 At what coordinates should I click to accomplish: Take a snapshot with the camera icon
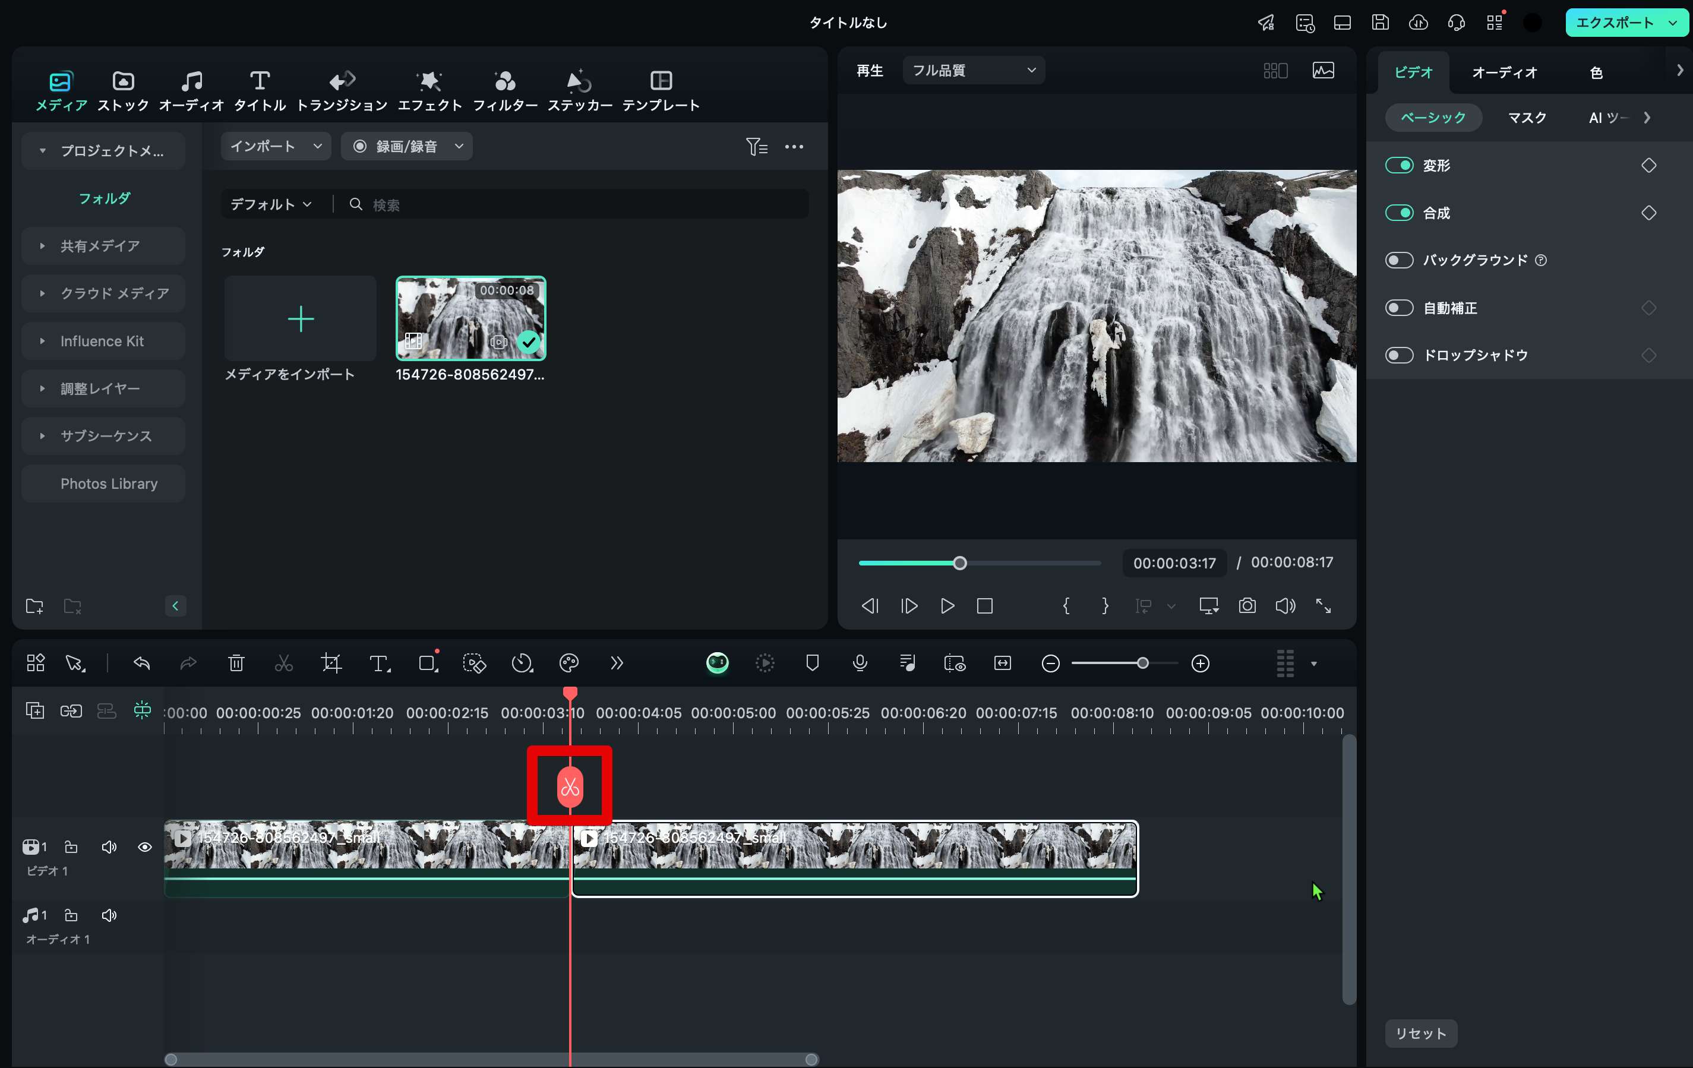click(x=1247, y=605)
